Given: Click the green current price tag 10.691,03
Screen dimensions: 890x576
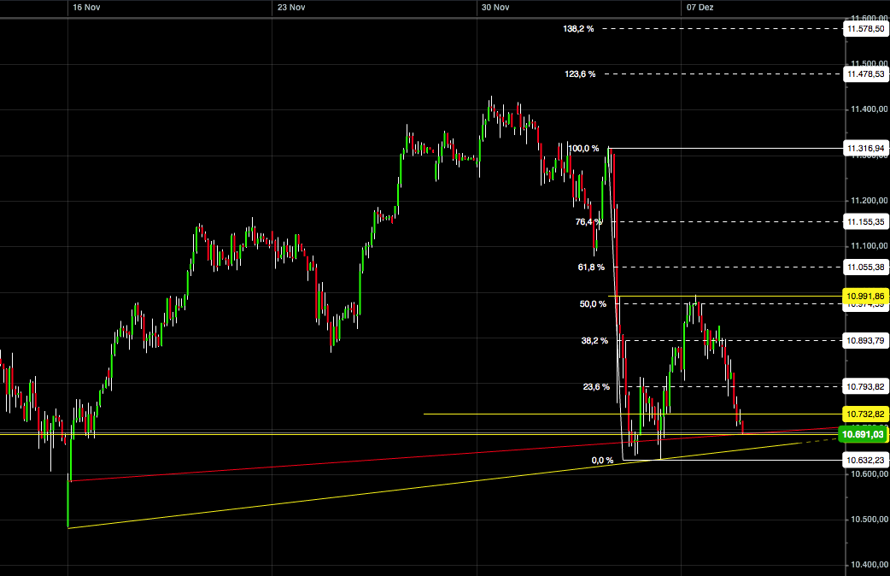Looking at the screenshot, I should 863,434.
